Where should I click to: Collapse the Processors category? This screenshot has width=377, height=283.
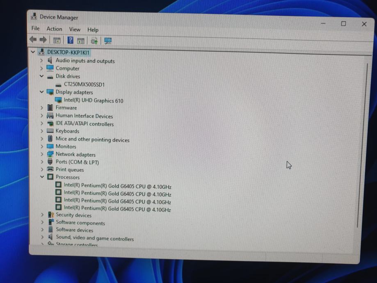[x=42, y=177]
